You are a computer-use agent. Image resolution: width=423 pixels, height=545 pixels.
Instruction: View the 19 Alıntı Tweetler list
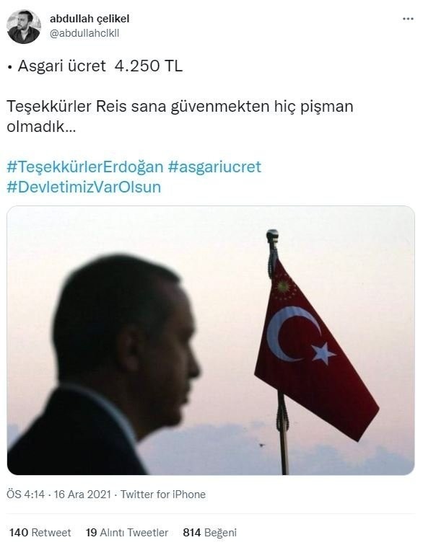127,533
